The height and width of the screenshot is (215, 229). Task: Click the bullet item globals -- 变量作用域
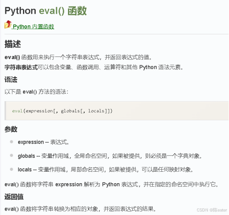tap(110, 156)
